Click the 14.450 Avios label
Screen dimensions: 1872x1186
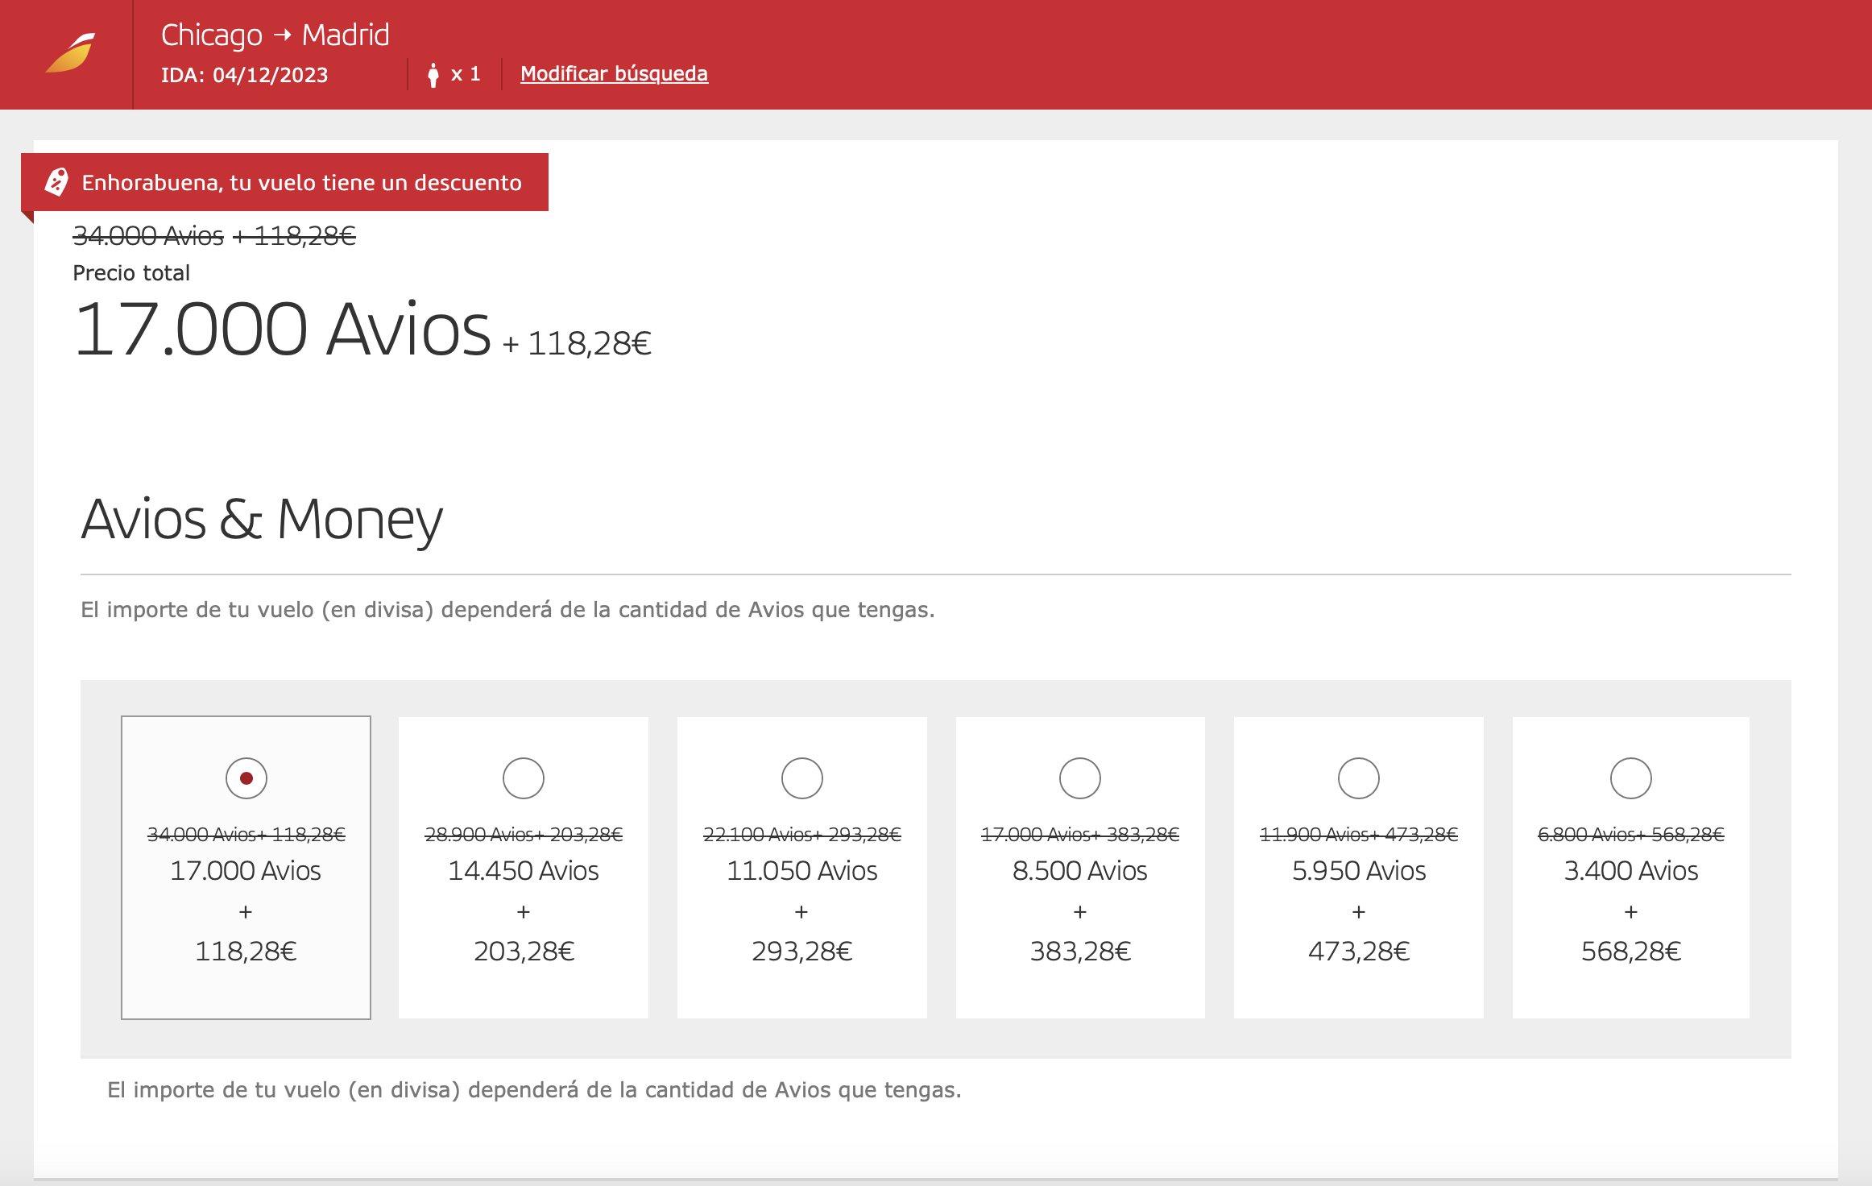[524, 871]
